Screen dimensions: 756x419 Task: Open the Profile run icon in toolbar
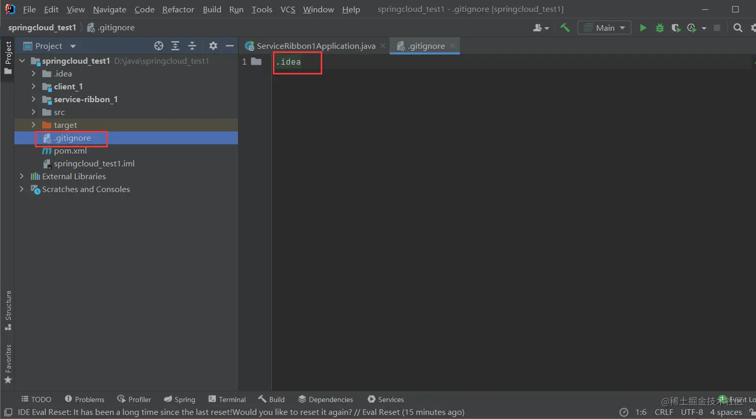[692, 28]
